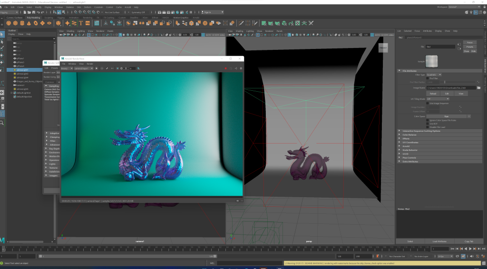Open the Color Space Raw dropdown
The width and height of the screenshot is (487, 269).
point(448,116)
